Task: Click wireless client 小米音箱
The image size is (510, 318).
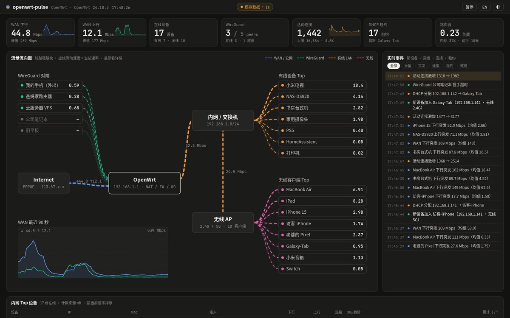Action: 323,257
